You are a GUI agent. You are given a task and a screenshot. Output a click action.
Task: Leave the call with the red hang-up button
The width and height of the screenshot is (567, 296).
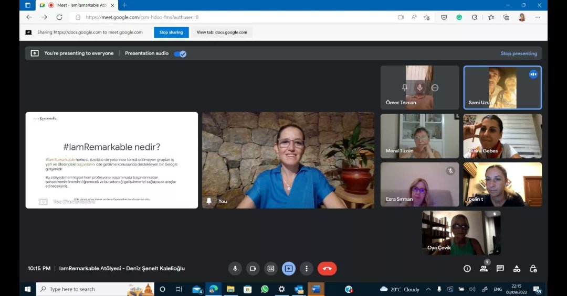click(327, 269)
